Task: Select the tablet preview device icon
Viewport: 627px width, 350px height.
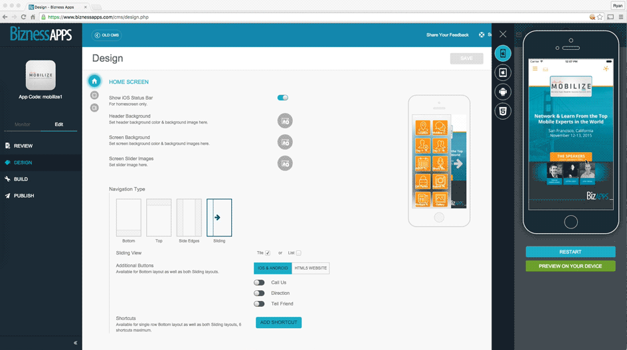Action: click(503, 72)
